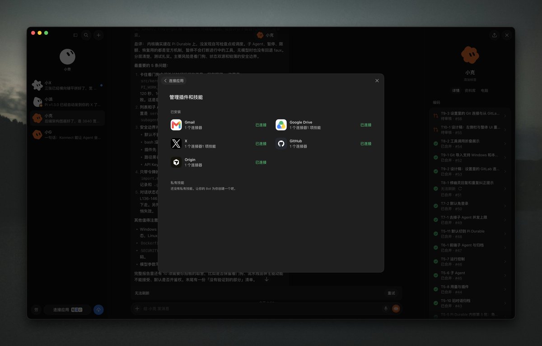Image resolution: width=542 pixels, height=346 pixels.
Task: Click the microphone icon
Action: (x=386, y=308)
